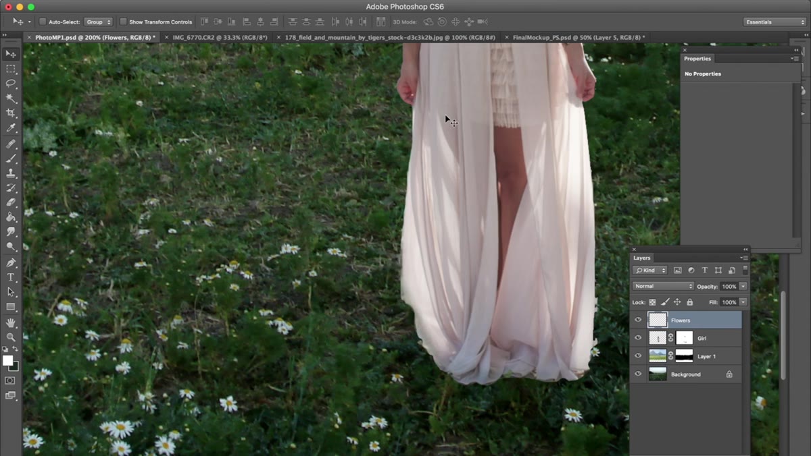Open the Properties panel flyout menu
Screen dimensions: 811x456
795,59
